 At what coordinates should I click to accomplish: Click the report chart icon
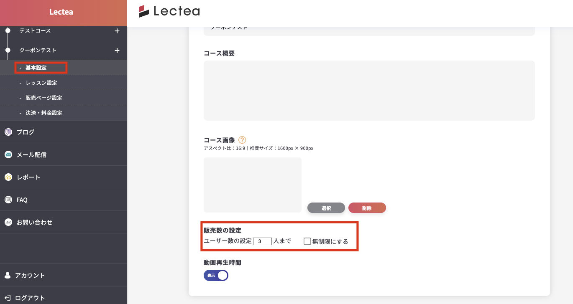click(x=8, y=177)
